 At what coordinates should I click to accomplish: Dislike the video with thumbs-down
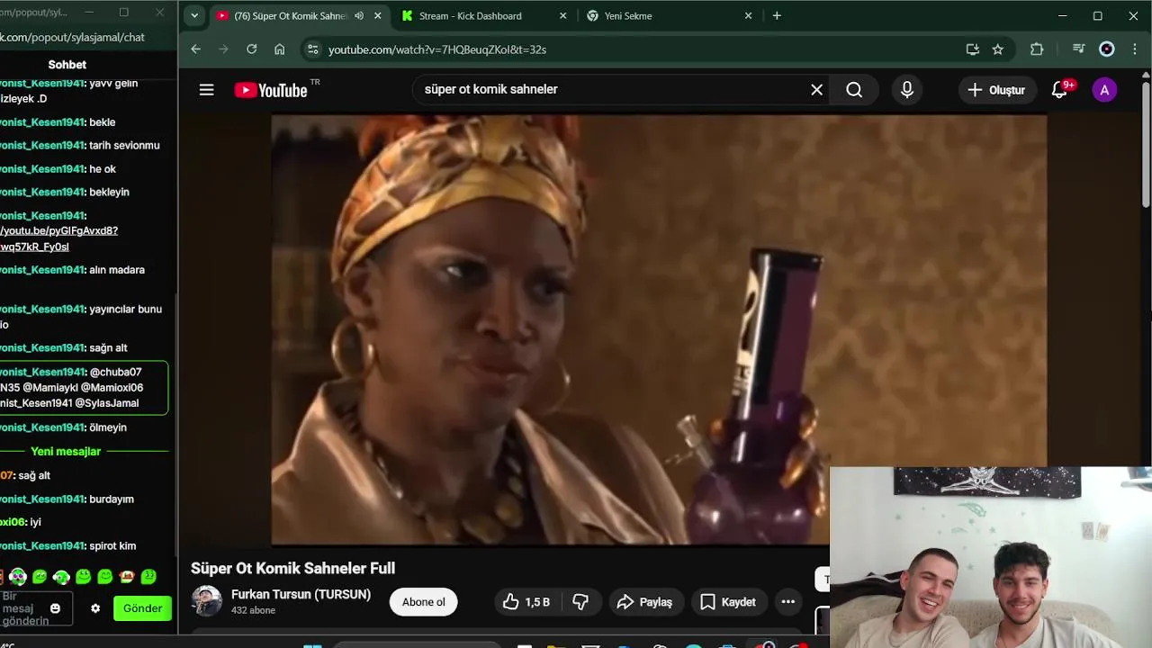pyautogui.click(x=580, y=602)
